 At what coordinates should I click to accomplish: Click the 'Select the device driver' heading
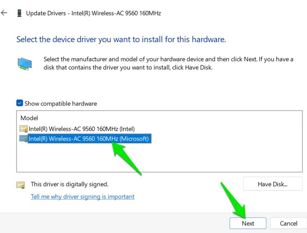click(x=121, y=39)
